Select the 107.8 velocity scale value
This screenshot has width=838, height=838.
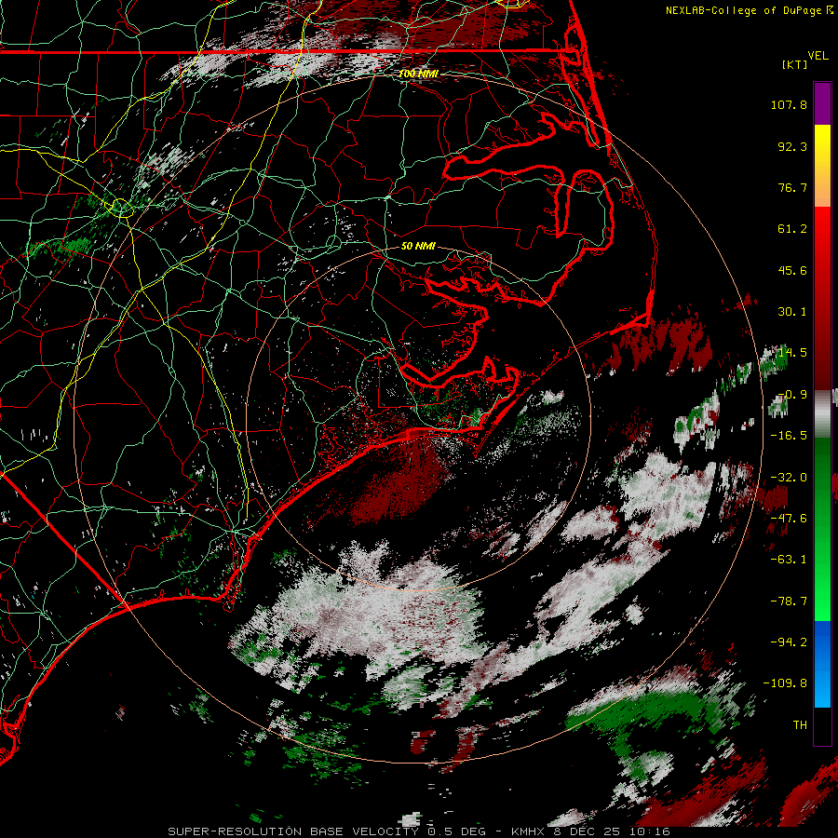coord(789,104)
